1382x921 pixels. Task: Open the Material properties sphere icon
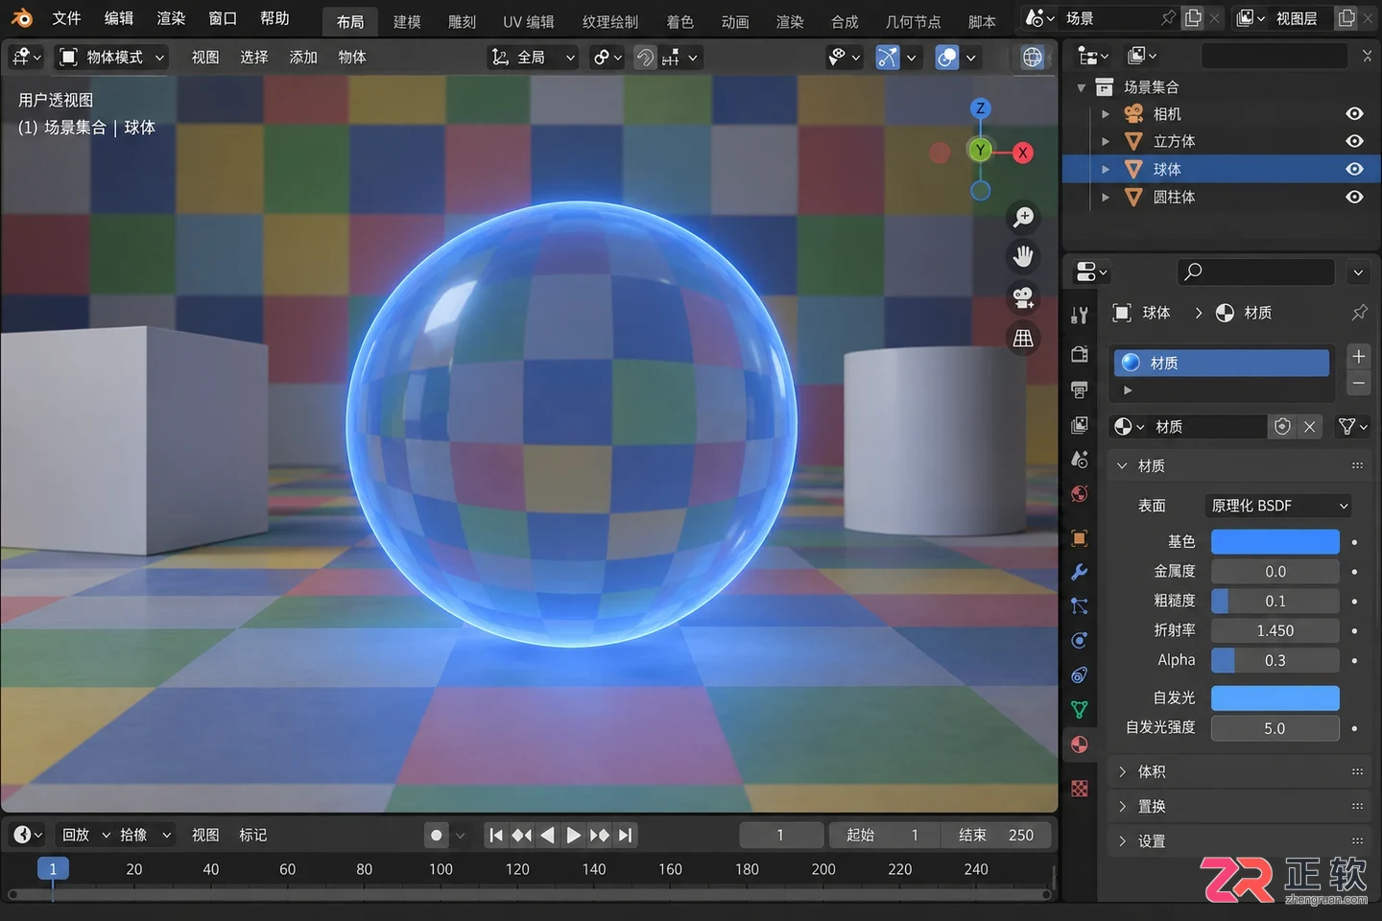click(x=1080, y=744)
